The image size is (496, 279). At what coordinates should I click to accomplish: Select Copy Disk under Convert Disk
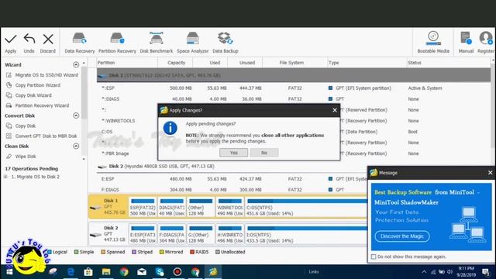pos(21,126)
